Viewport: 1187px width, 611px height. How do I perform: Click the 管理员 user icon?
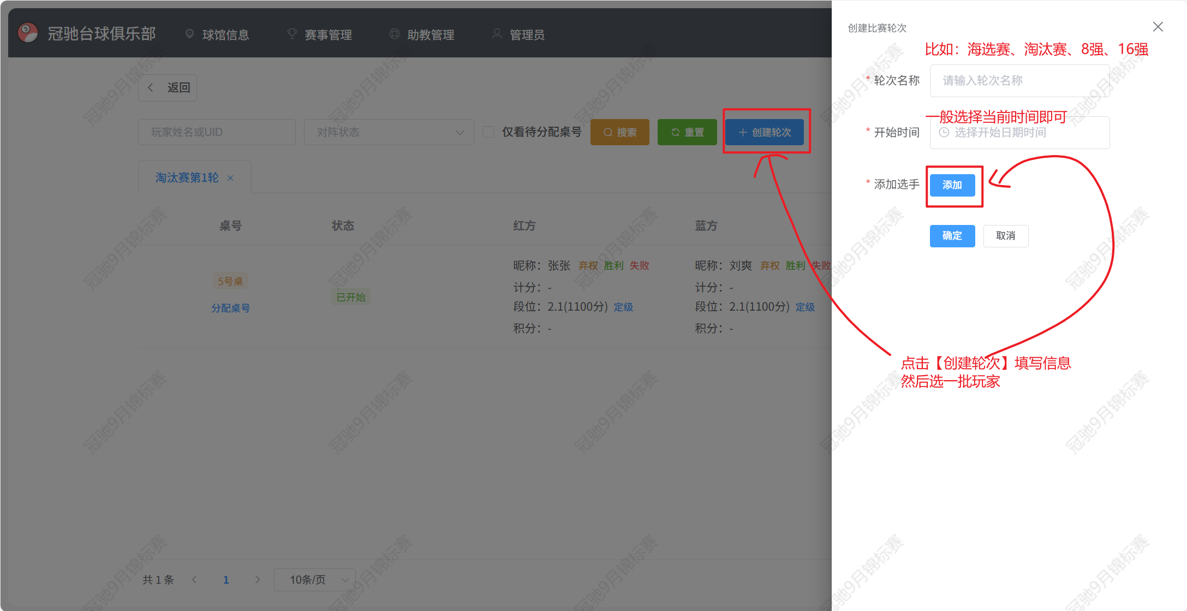pos(497,34)
